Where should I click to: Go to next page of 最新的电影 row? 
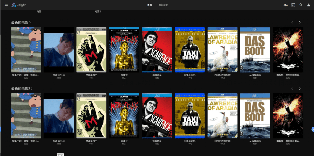tap(300, 23)
